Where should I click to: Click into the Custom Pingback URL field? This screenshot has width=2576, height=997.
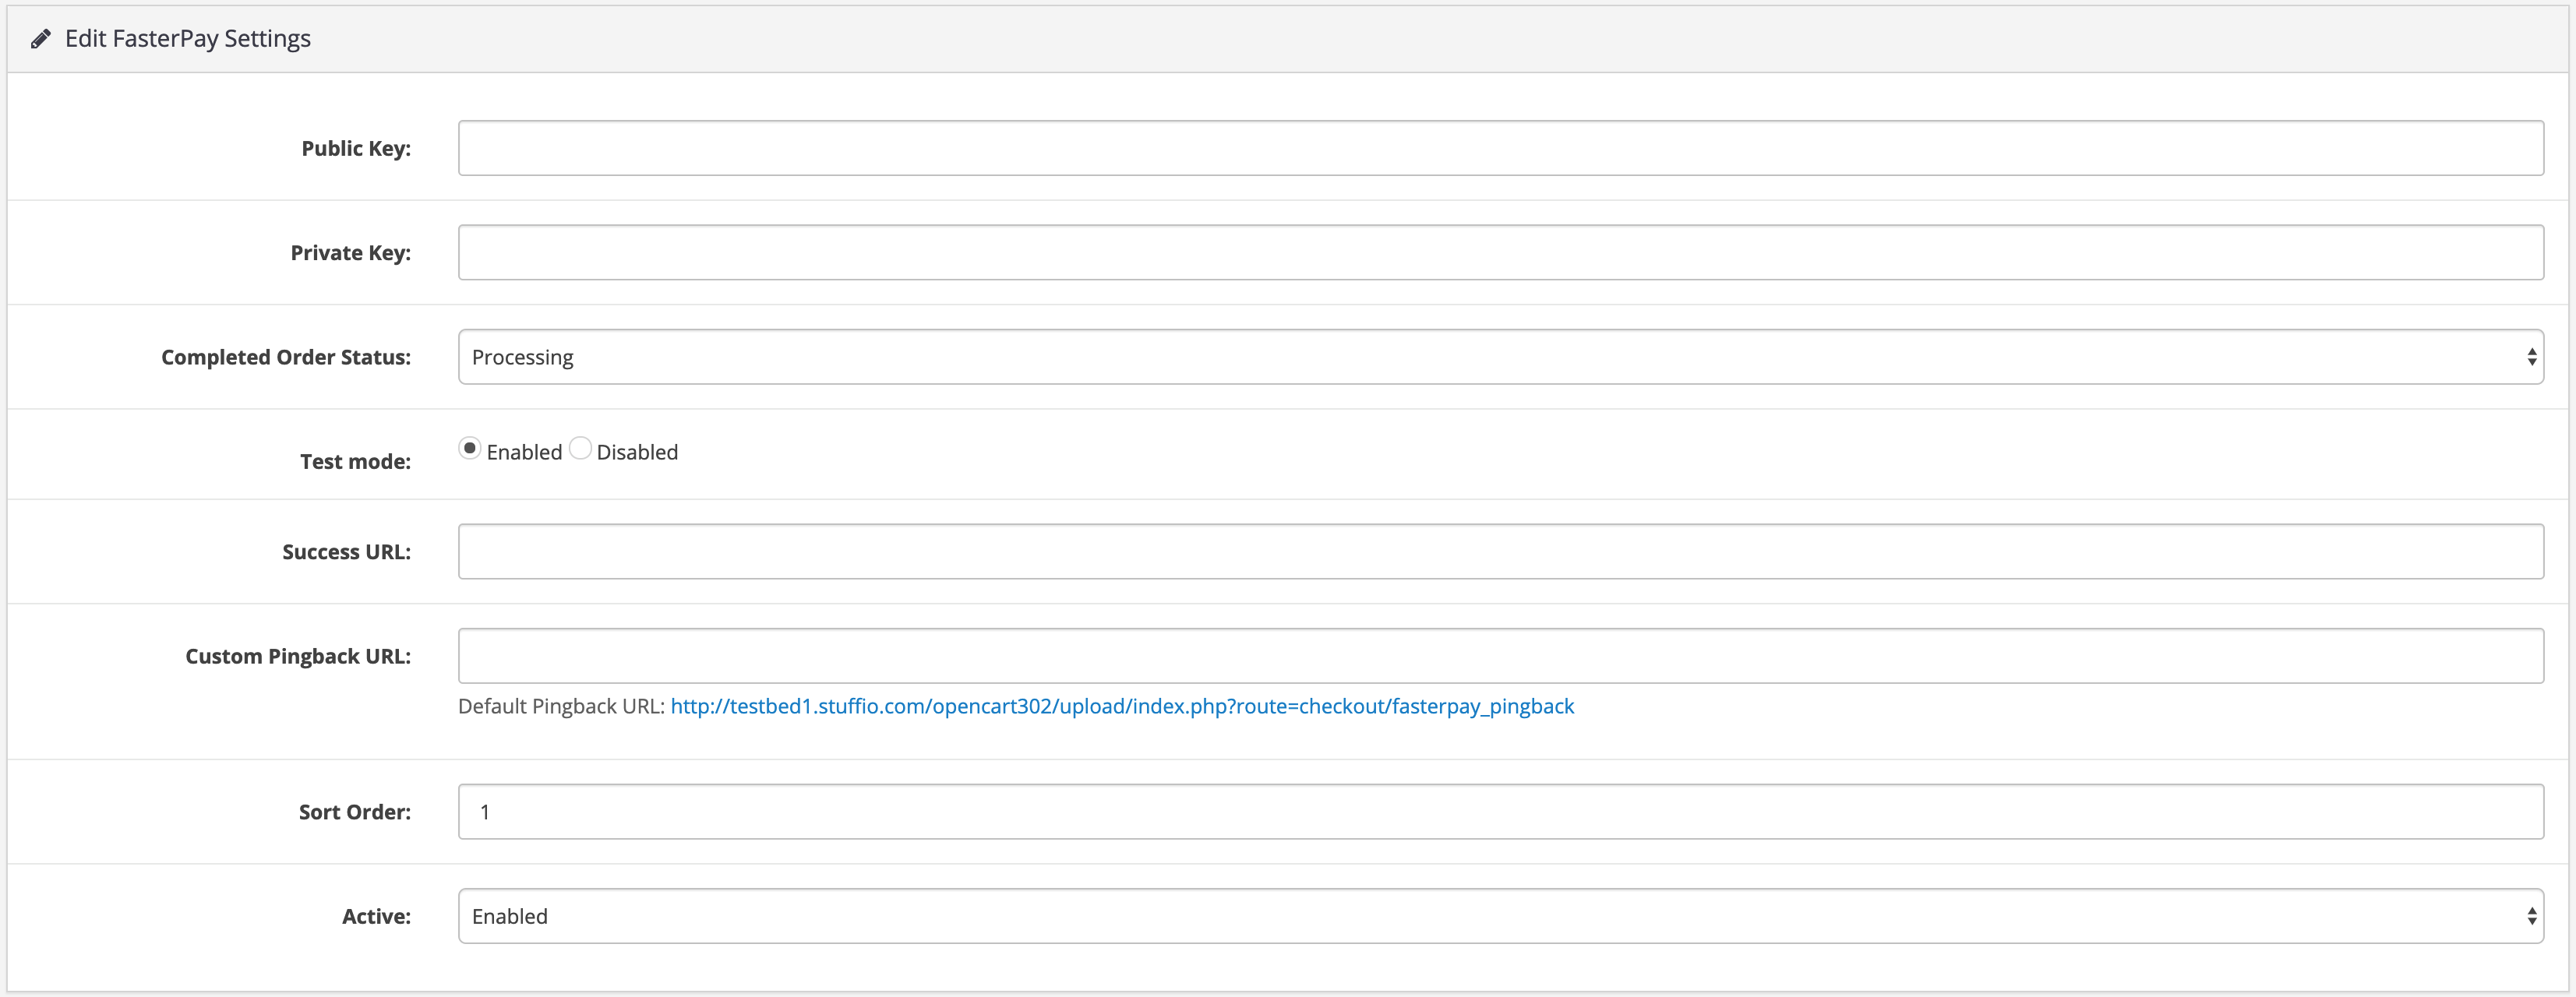pos(1500,656)
